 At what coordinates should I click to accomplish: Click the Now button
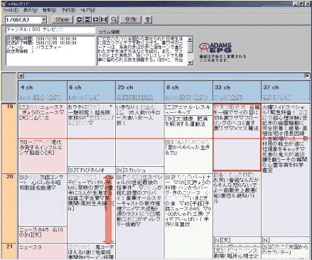(63, 19)
